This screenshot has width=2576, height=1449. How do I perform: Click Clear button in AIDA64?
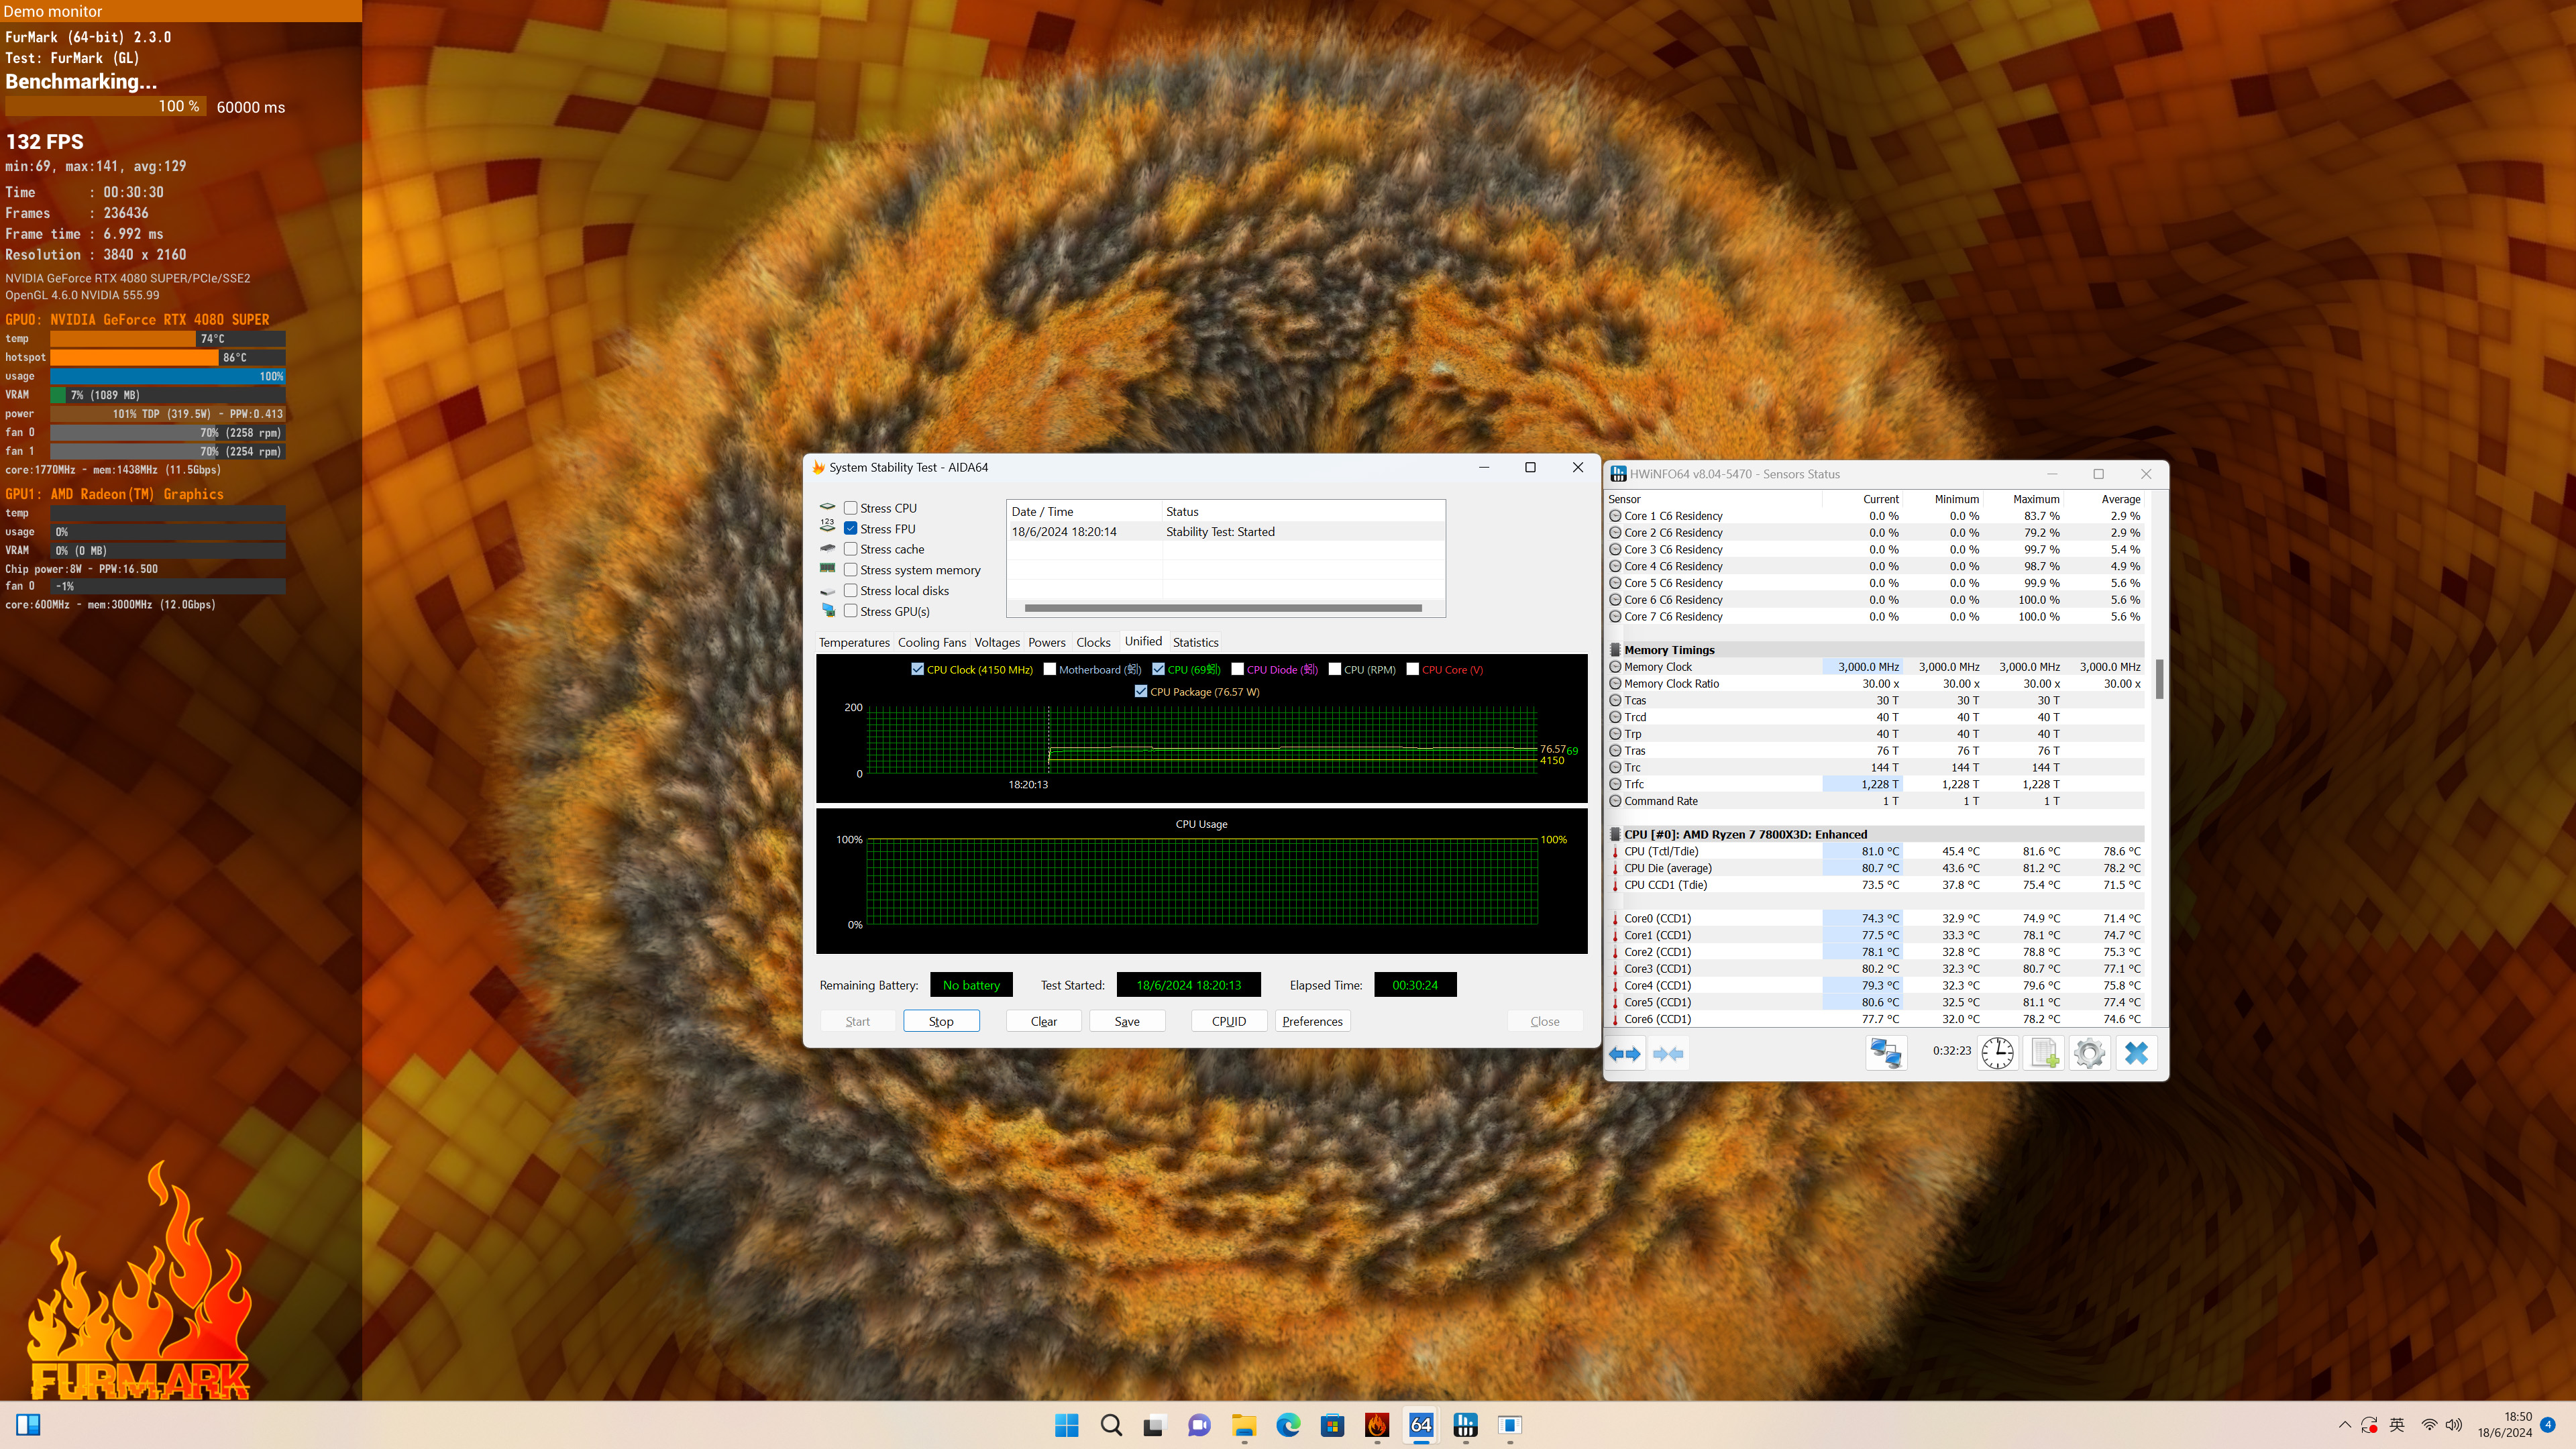(1044, 1021)
